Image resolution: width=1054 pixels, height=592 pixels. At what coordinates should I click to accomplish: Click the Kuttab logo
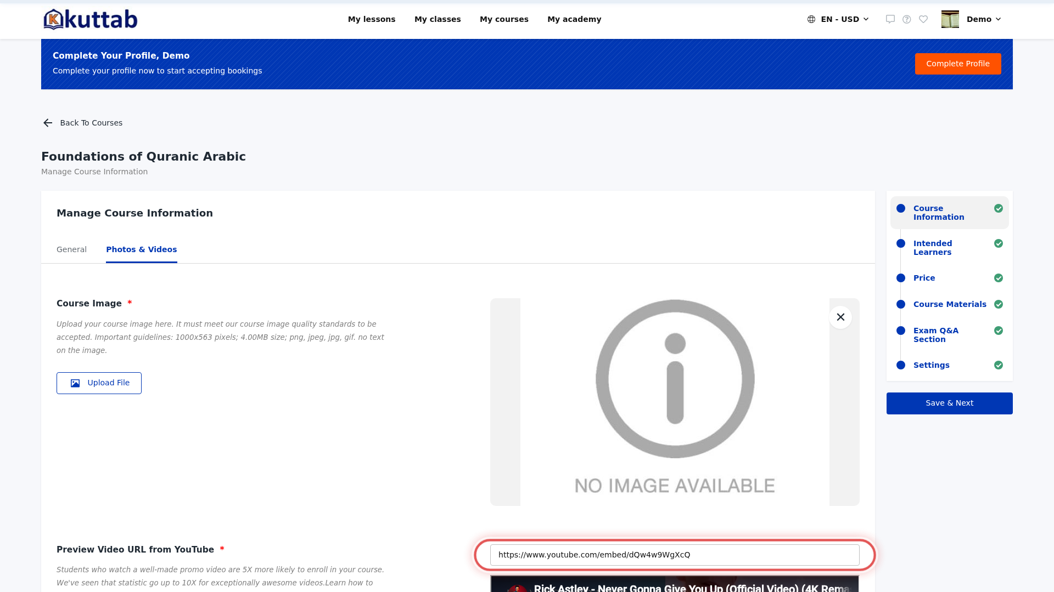(91, 19)
